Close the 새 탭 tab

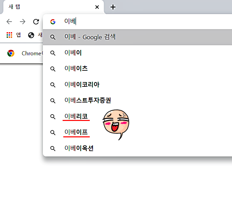(97, 7)
